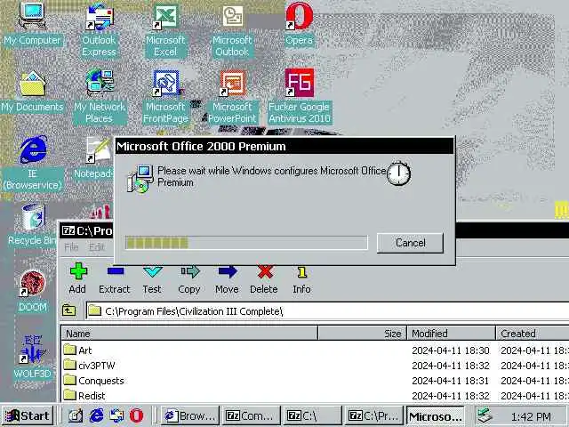The width and height of the screenshot is (569, 427).
Task: Switch to 7-Zip C:\Pr... taskbar window
Action: pyautogui.click(x=373, y=415)
